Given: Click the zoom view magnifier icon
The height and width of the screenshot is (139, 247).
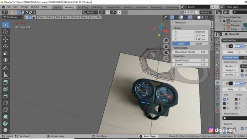Looking at the screenshot, I should pyautogui.click(x=166, y=41).
